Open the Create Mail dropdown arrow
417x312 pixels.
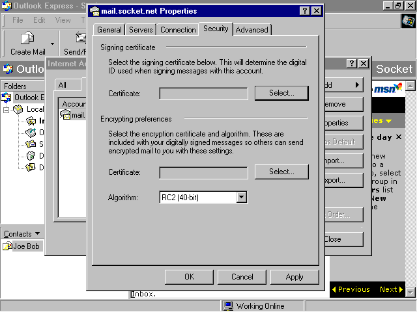click(52, 44)
